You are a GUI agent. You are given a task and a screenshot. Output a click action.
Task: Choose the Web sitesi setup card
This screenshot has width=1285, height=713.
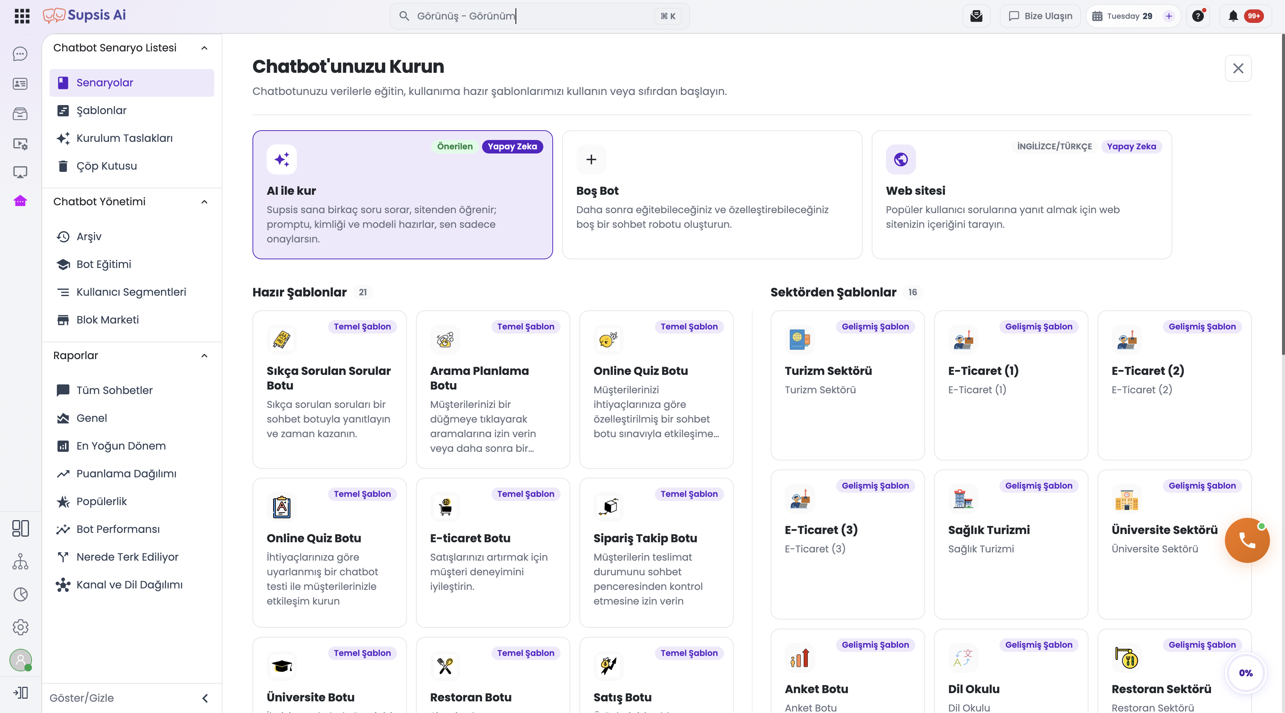tap(1022, 195)
